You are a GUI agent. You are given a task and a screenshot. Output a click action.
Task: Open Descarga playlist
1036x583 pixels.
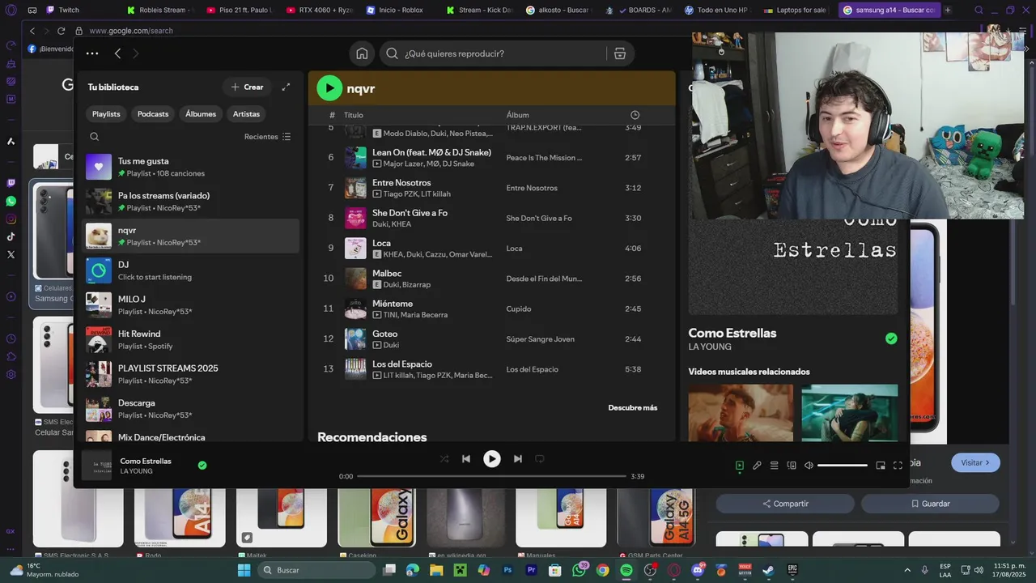[x=191, y=409]
